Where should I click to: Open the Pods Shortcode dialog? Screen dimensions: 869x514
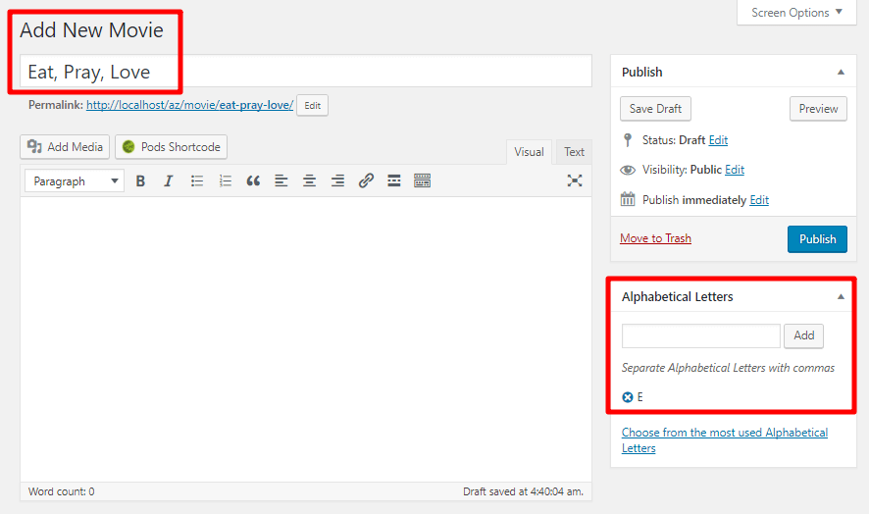click(x=172, y=147)
